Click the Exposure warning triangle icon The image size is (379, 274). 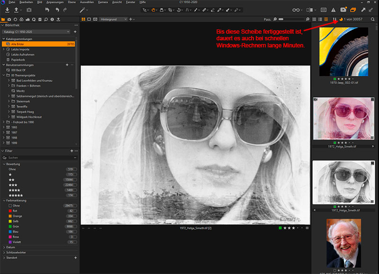(x=334, y=10)
